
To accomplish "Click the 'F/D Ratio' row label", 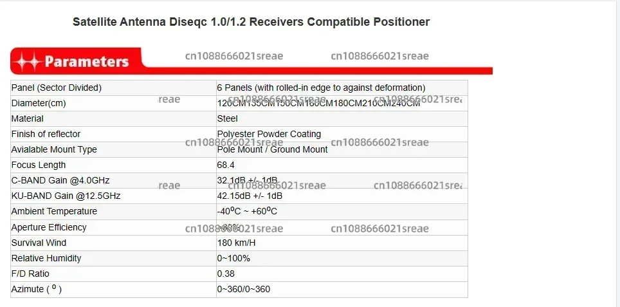I will pyautogui.click(x=30, y=274).
